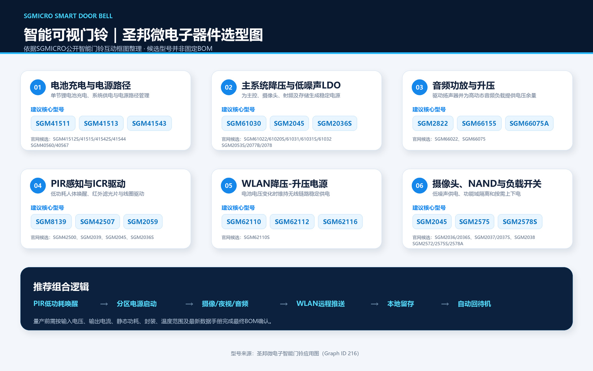
Task: Click the title PIR感知与ICR驱动
Action: (x=88, y=184)
